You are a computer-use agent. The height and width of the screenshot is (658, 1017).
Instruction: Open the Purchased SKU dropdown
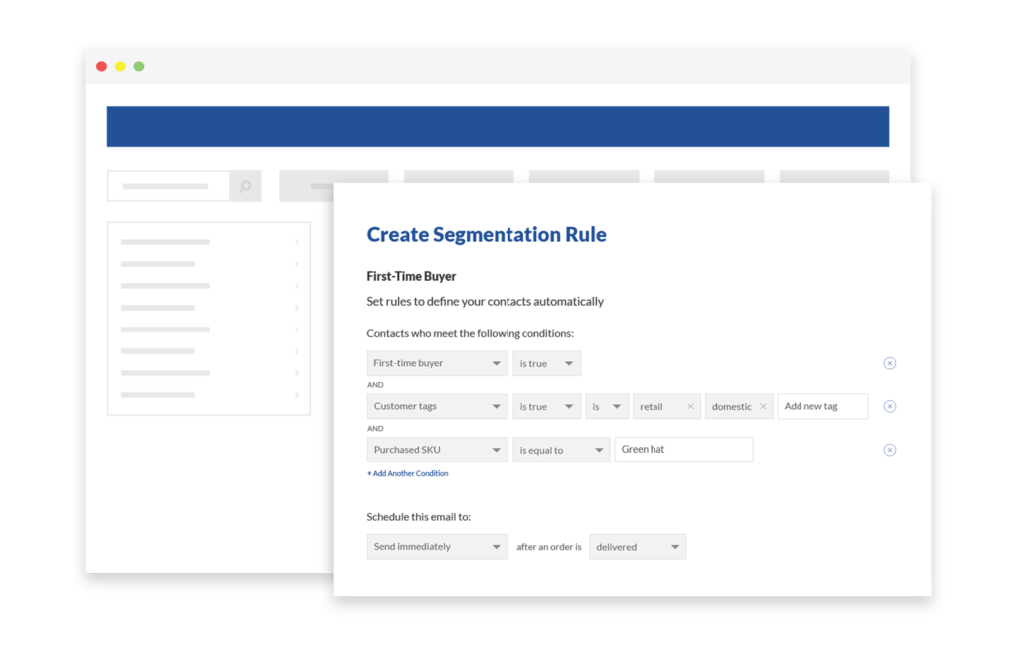pyautogui.click(x=437, y=450)
